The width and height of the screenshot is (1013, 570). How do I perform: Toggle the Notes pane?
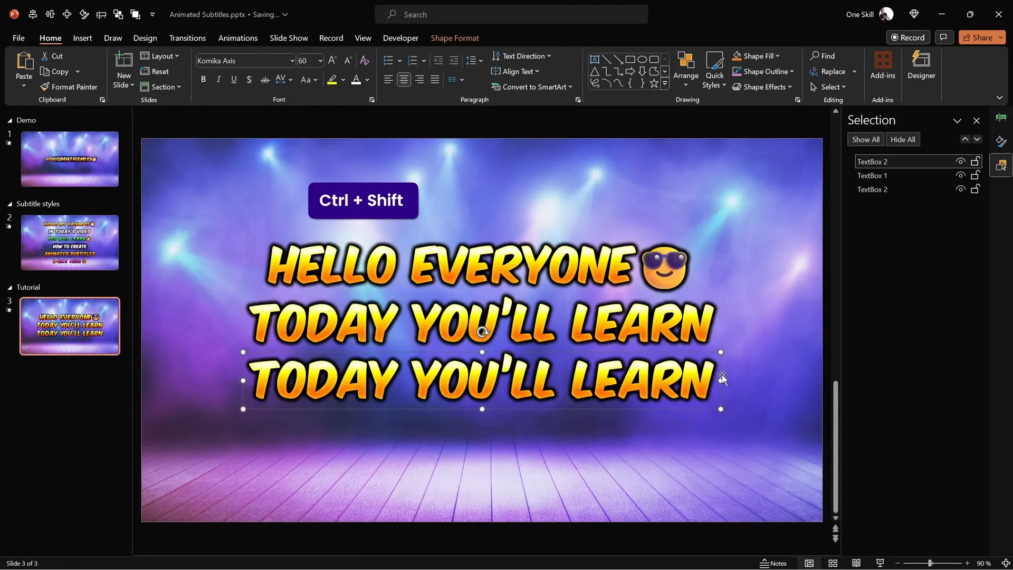click(773, 563)
